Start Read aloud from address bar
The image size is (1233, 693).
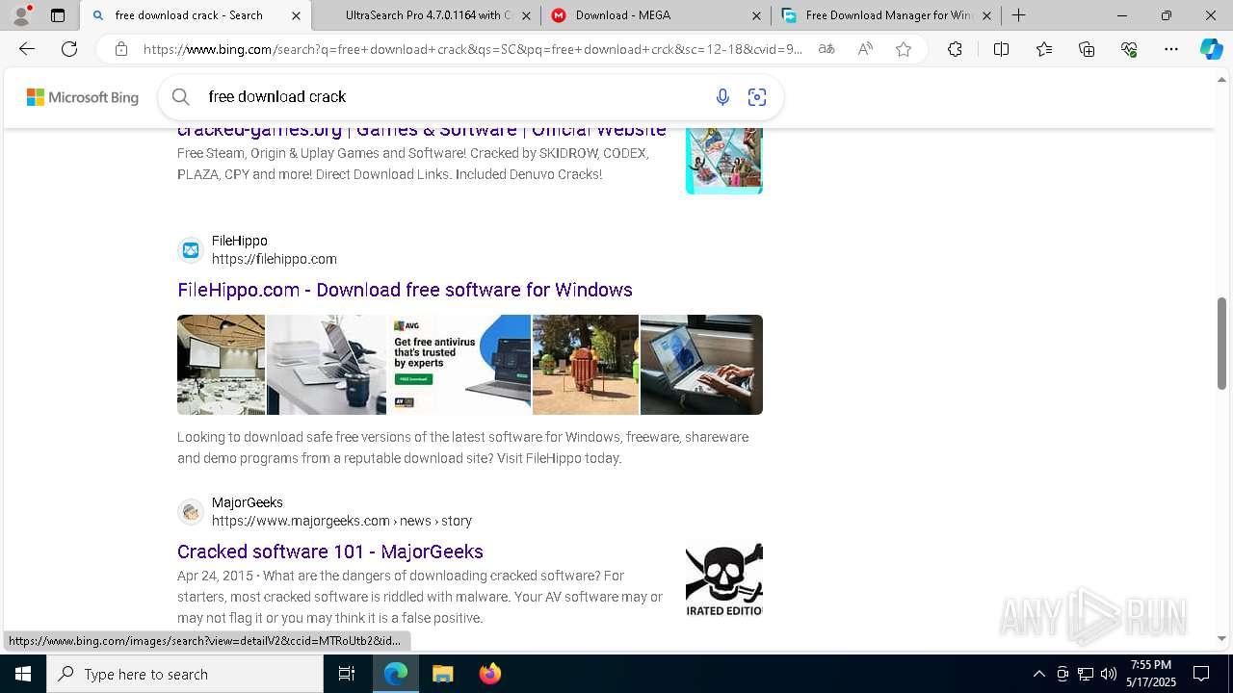click(865, 49)
